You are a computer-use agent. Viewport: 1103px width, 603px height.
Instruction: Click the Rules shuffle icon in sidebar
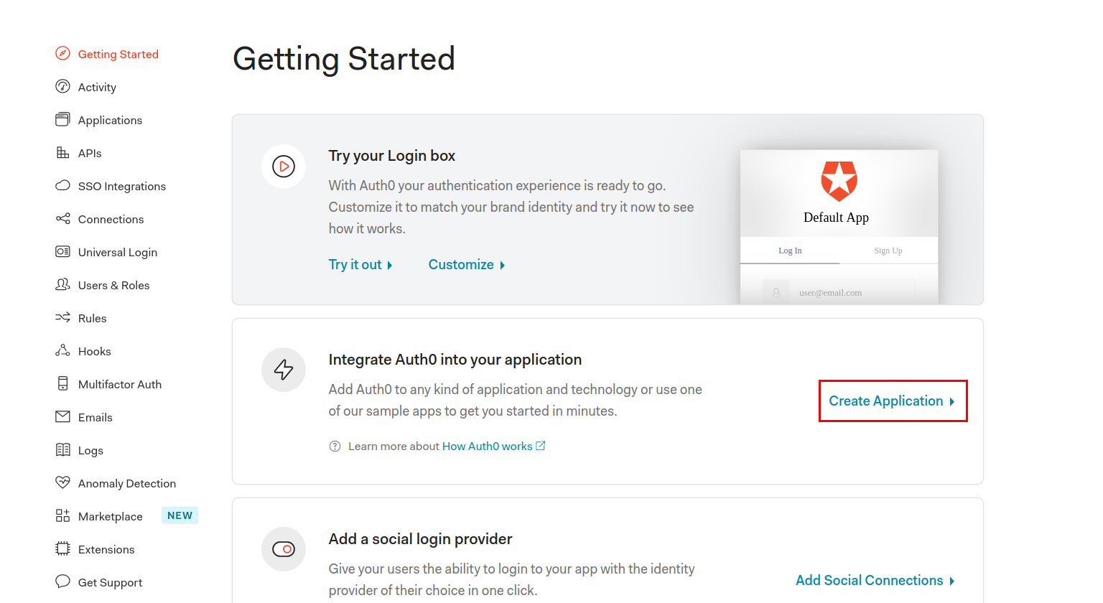63,318
